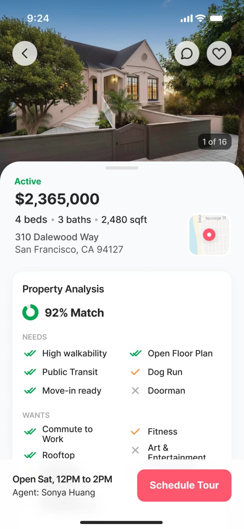Open the chat message icon
The image size is (244, 529).
[x=187, y=53]
